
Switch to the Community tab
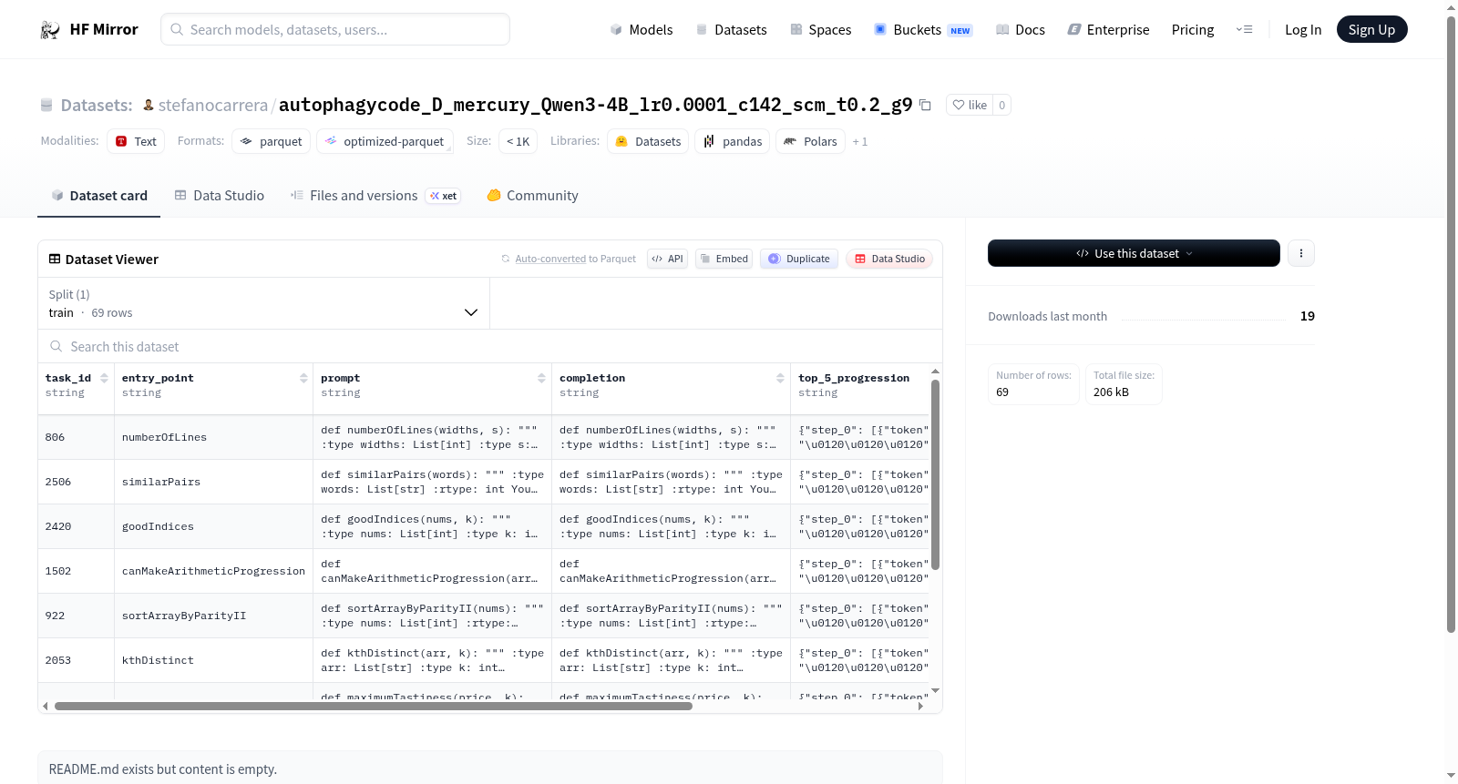coord(533,196)
